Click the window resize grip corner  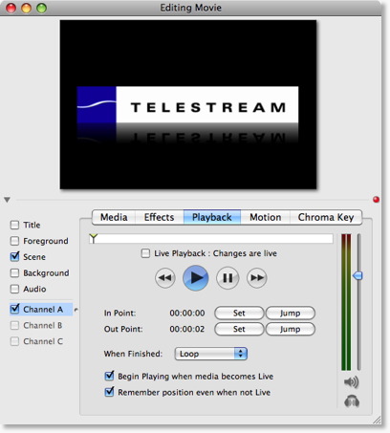[x=377, y=421]
